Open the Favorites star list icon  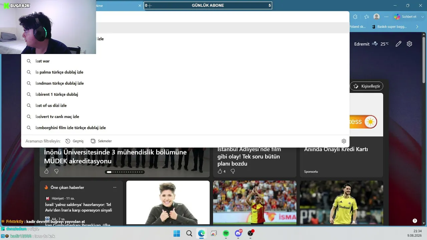367,17
